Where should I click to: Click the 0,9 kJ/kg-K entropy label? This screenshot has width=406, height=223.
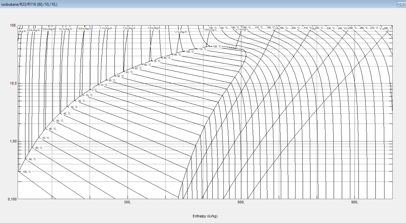click(x=85, y=29)
